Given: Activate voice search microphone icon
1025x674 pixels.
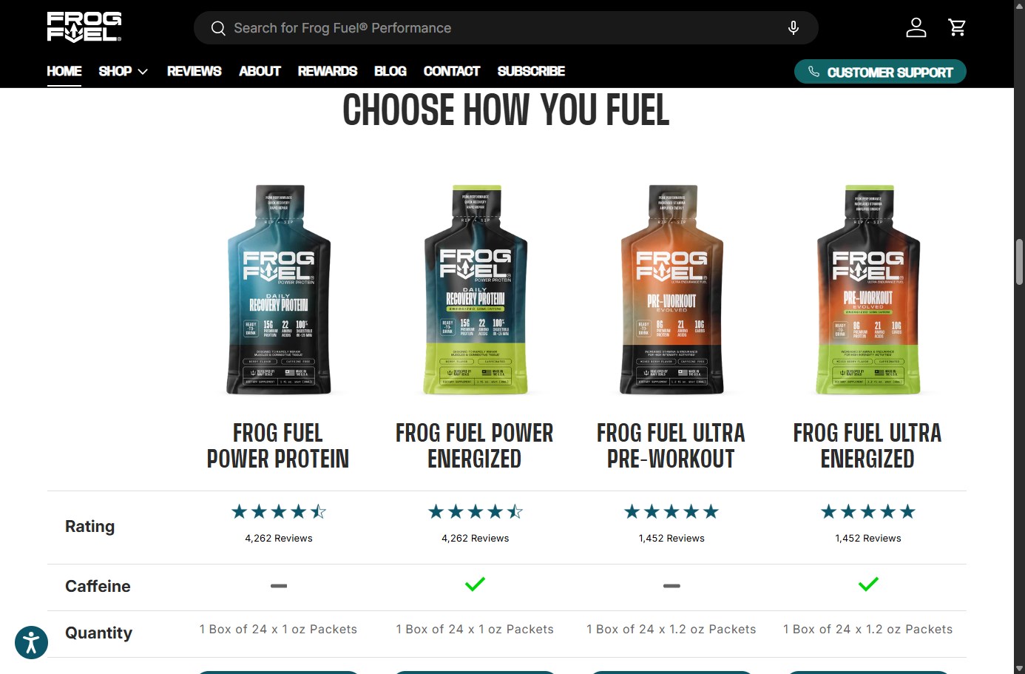Looking at the screenshot, I should point(793,28).
